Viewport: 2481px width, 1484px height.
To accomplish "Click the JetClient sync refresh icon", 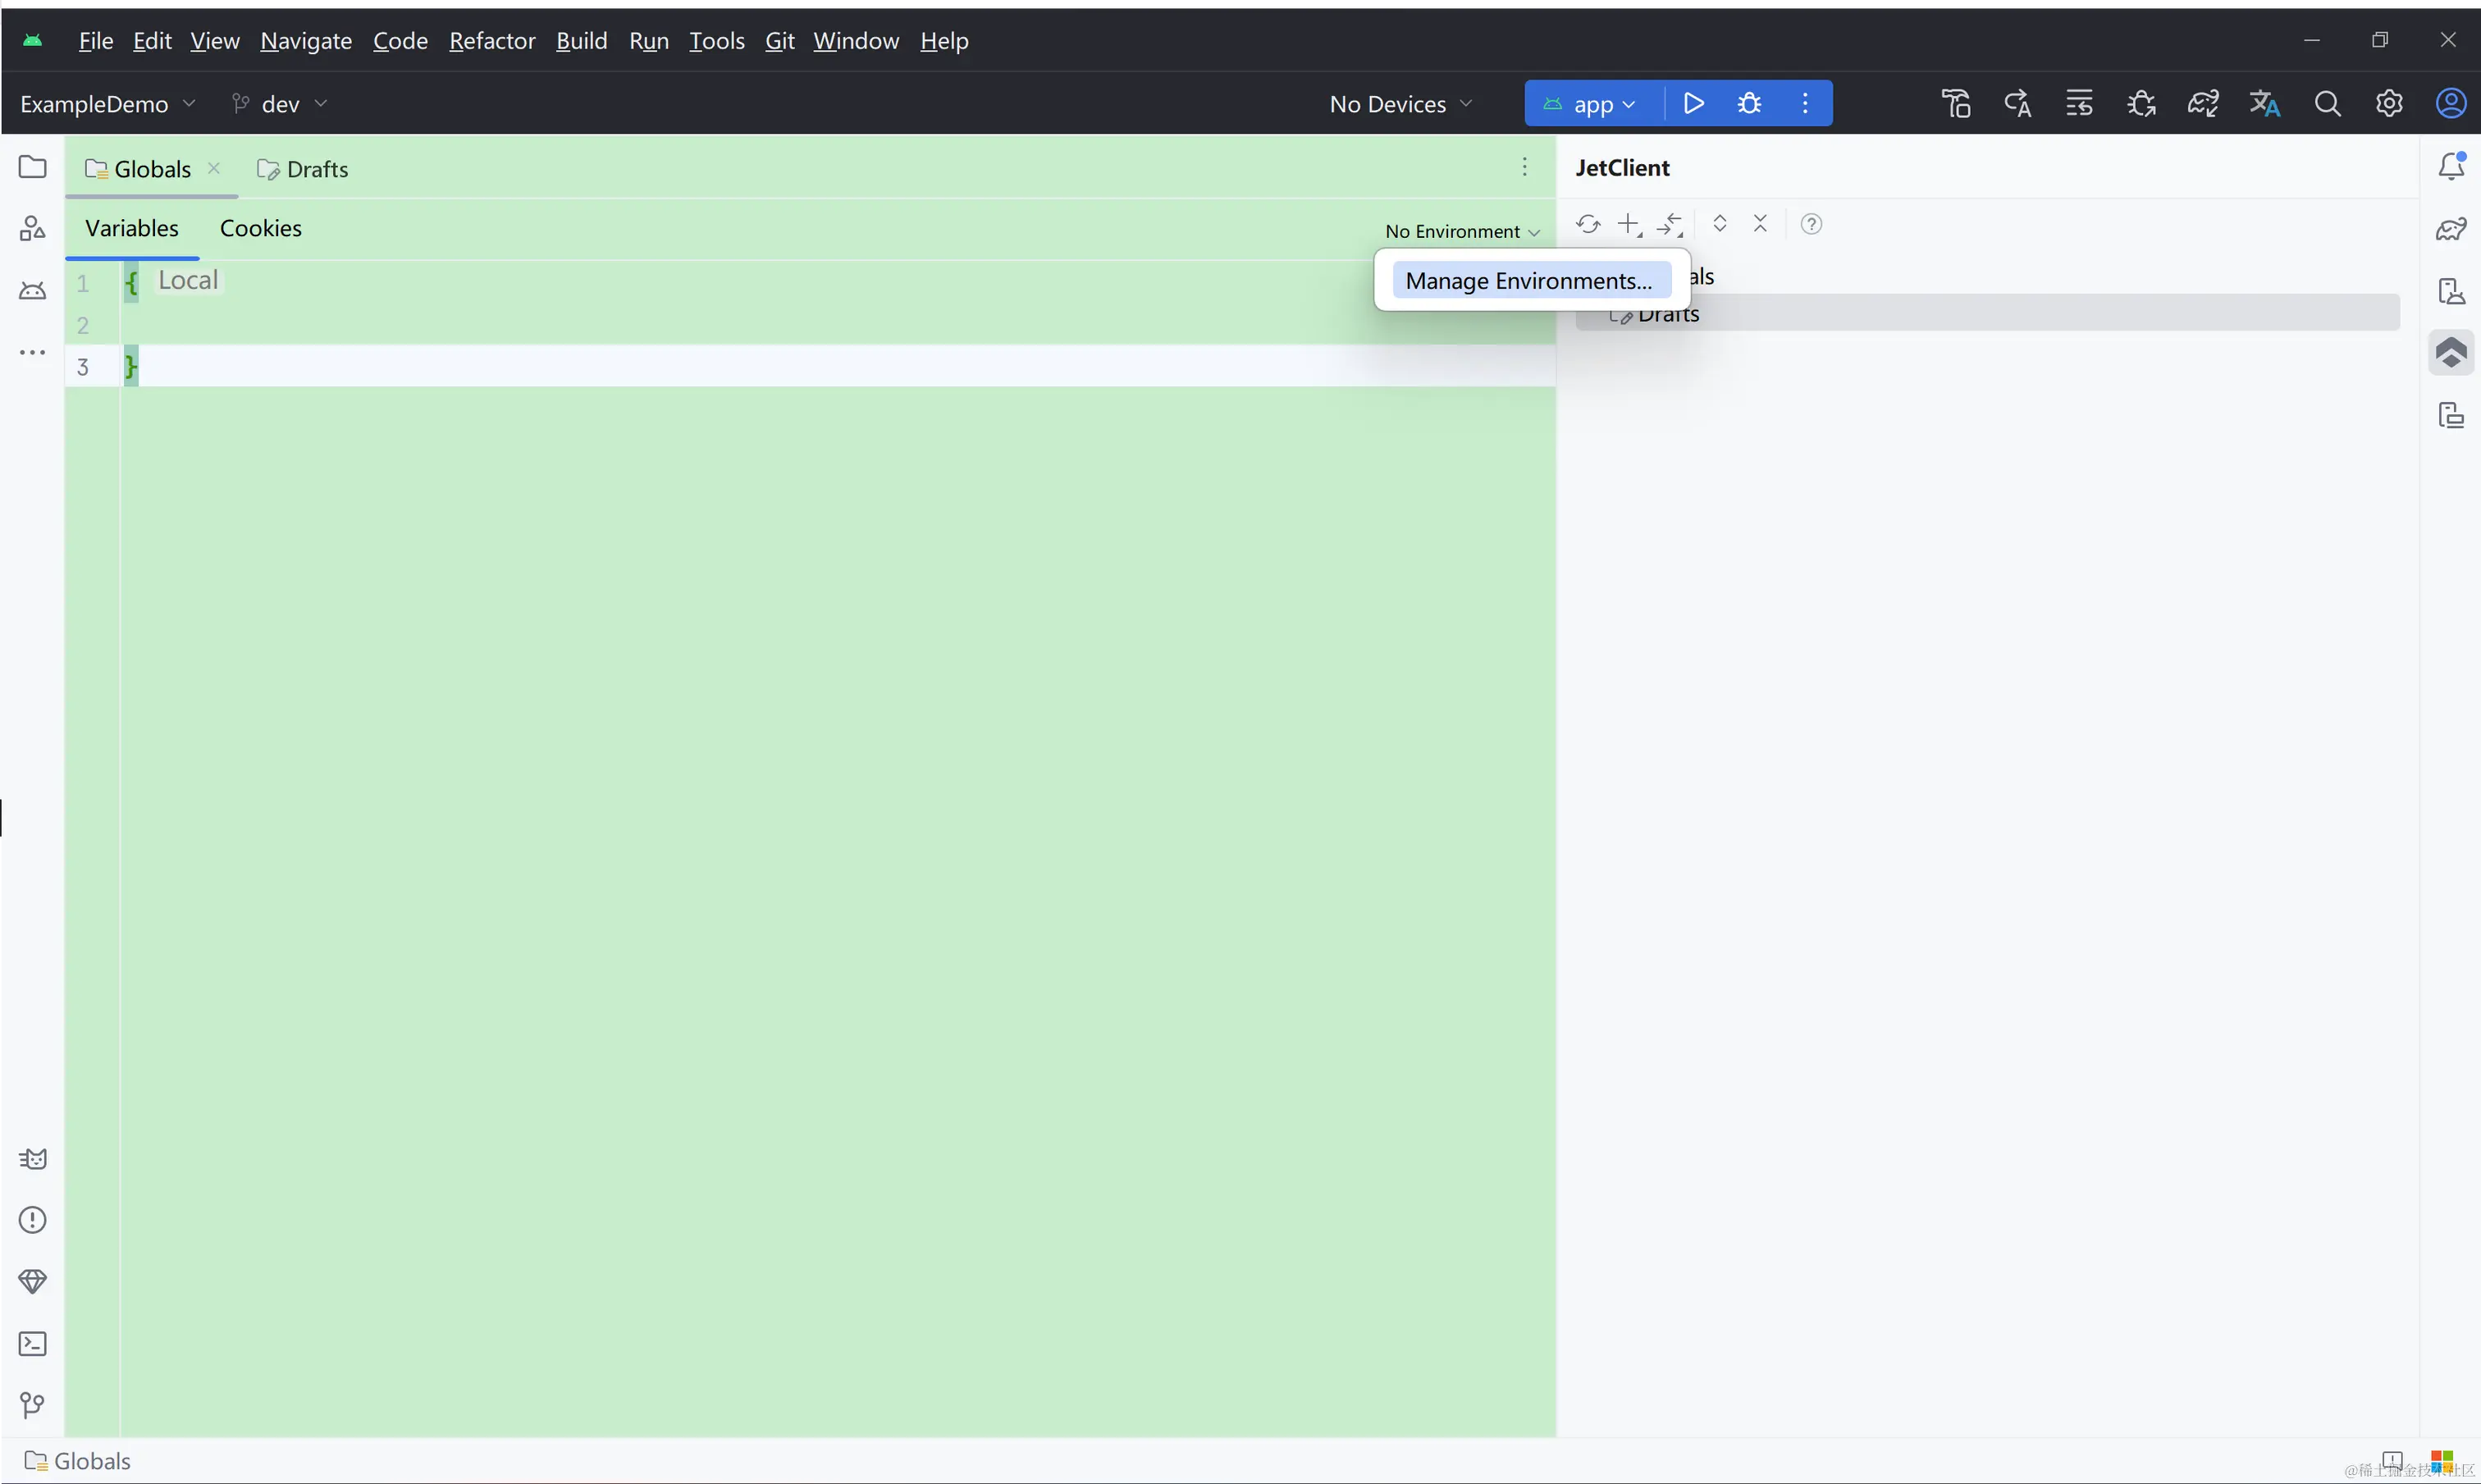I will 1587,224.
